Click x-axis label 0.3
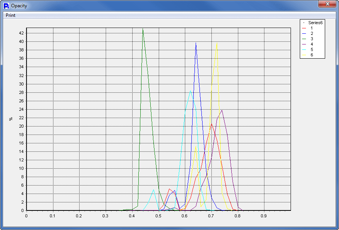The height and width of the screenshot is (230, 339). (105, 216)
